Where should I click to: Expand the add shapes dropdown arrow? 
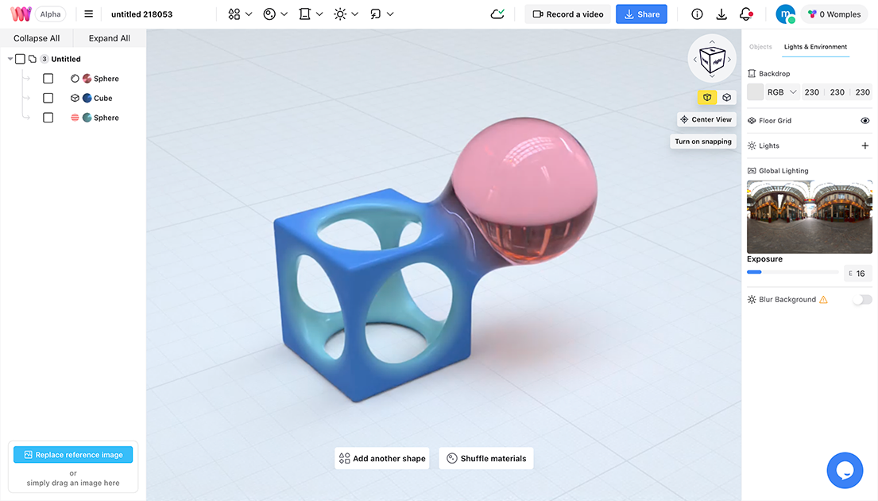click(249, 14)
